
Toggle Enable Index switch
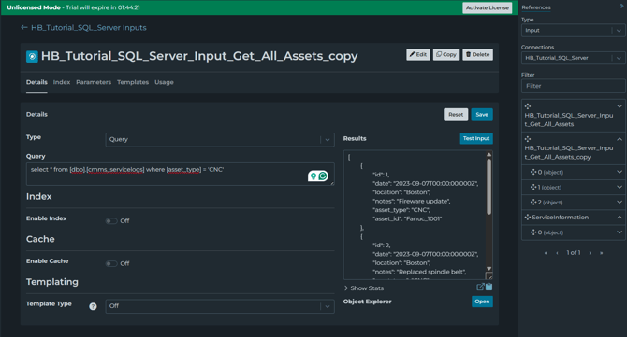tap(111, 221)
